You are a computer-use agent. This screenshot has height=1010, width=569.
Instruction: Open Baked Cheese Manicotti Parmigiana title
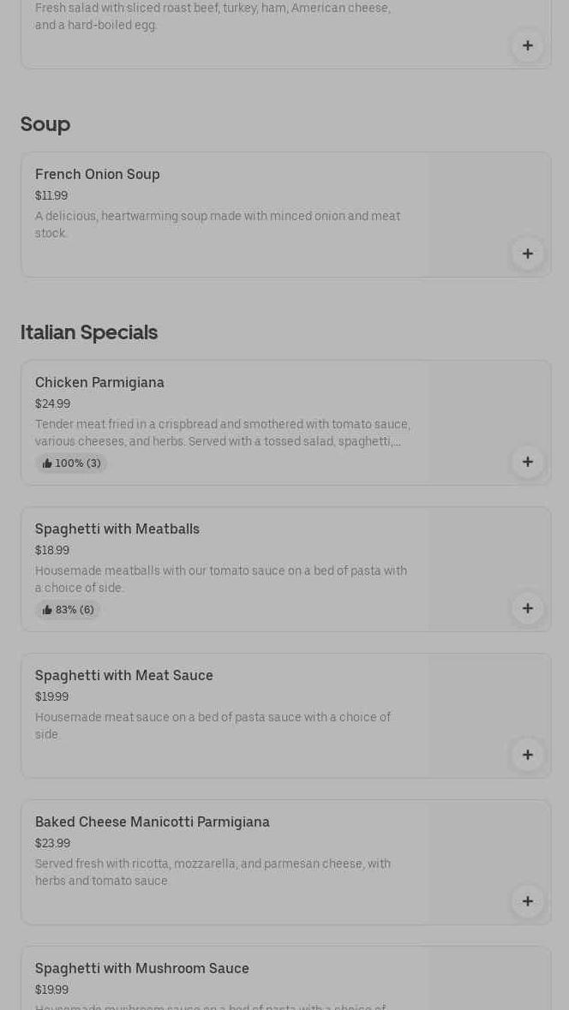point(153,822)
